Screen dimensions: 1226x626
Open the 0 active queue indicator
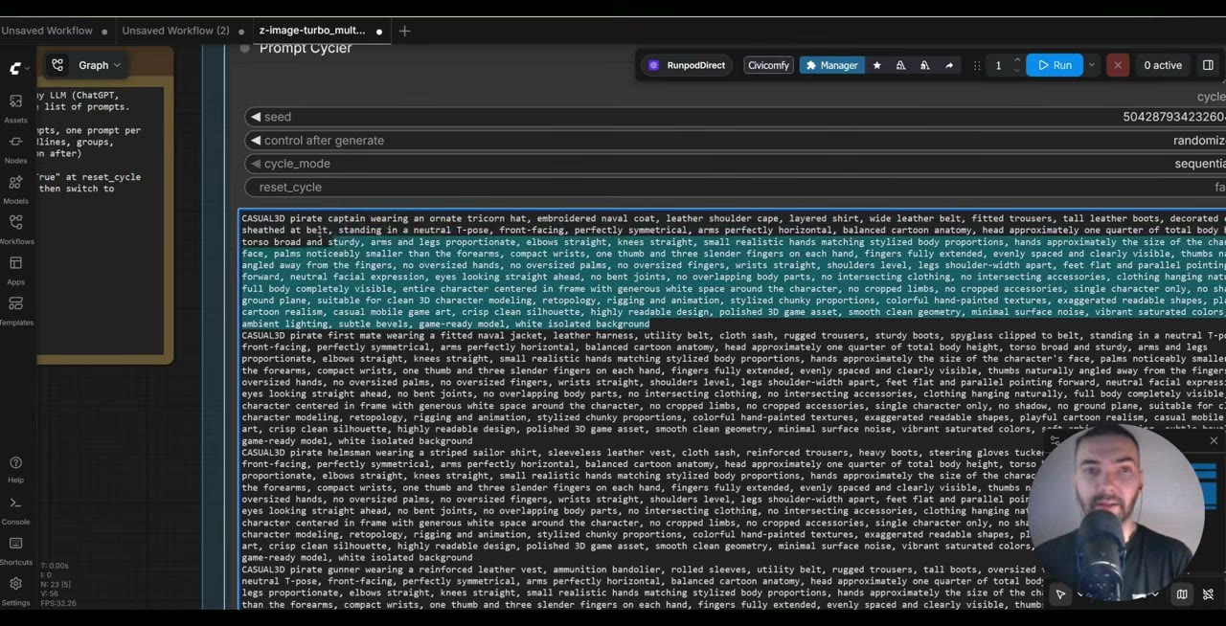[x=1163, y=65]
